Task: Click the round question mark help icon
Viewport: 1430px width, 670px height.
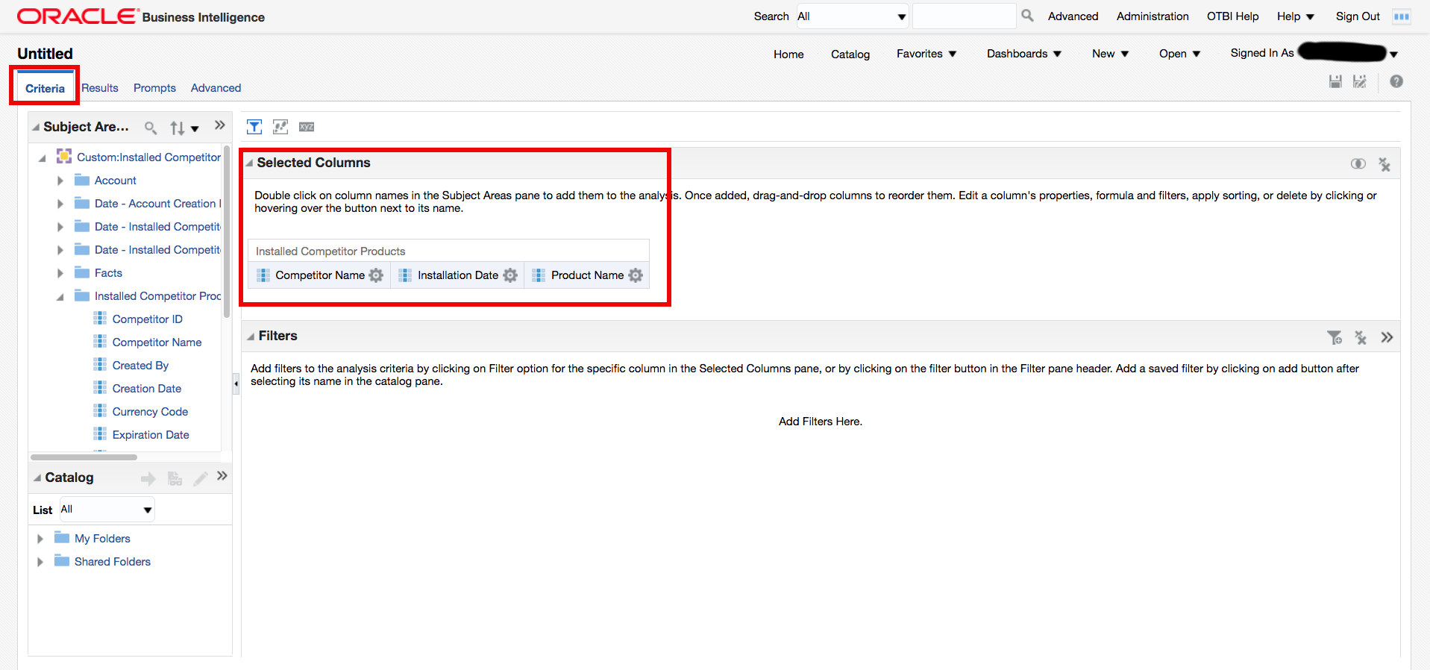Action: click(x=1396, y=82)
